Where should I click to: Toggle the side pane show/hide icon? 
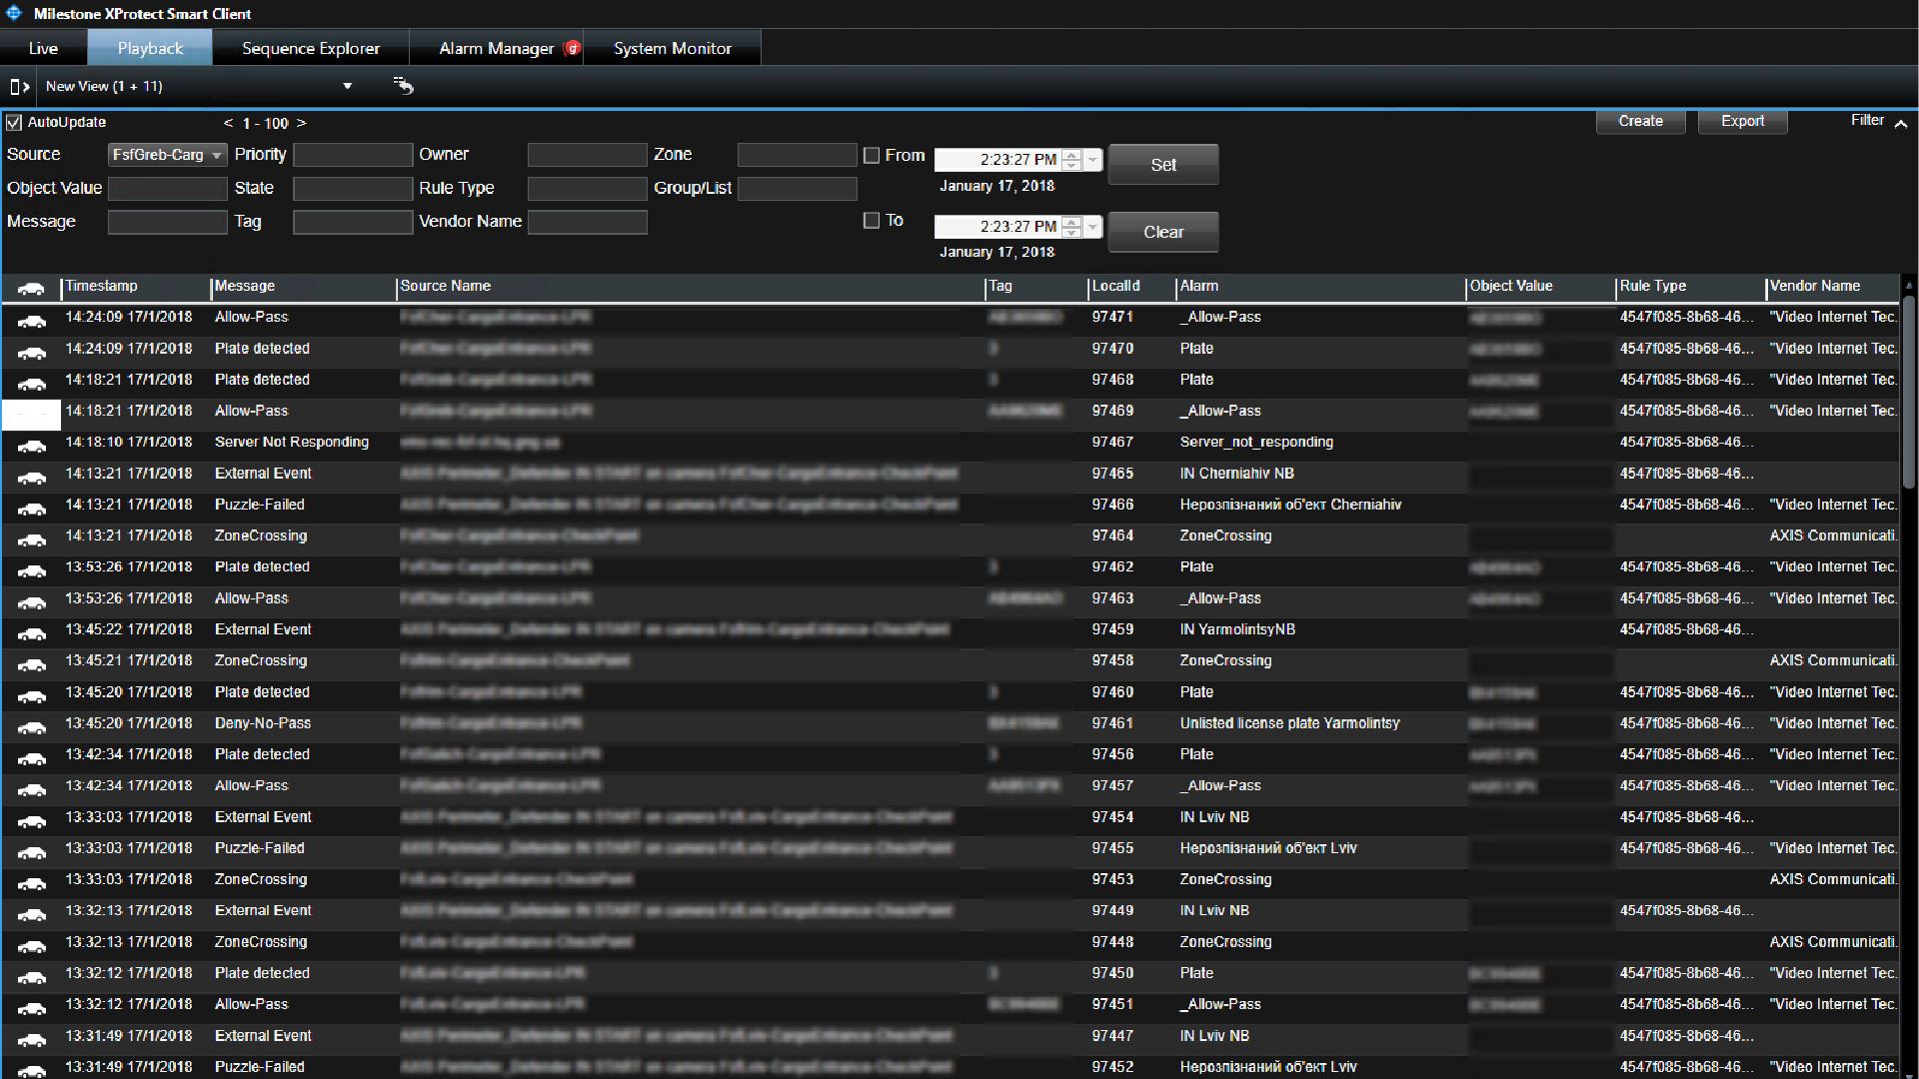point(19,87)
